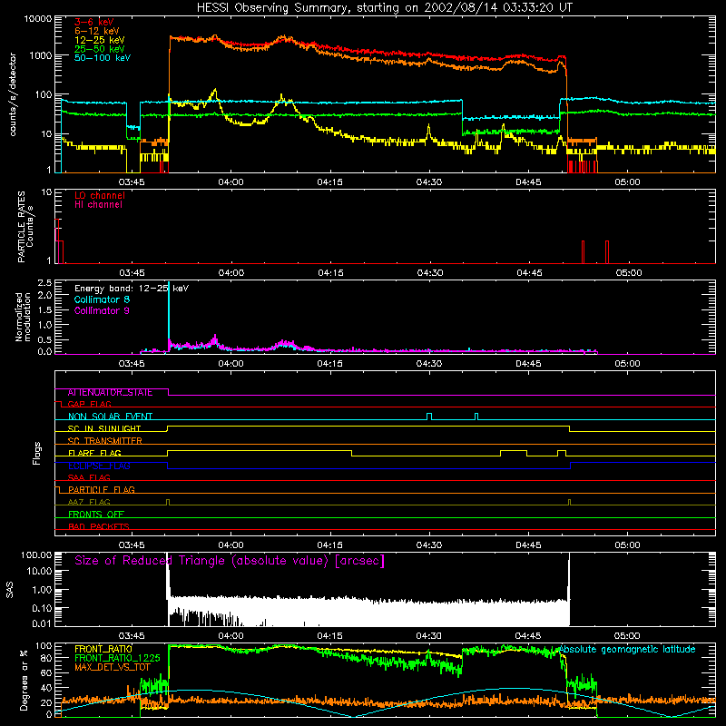Click the Flags axis label
This screenshot has width=726, height=726.
36,453
